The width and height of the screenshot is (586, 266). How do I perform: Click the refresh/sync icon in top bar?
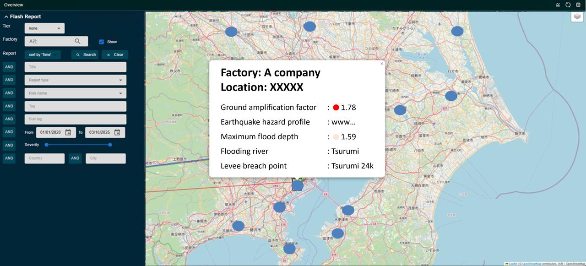coord(568,5)
